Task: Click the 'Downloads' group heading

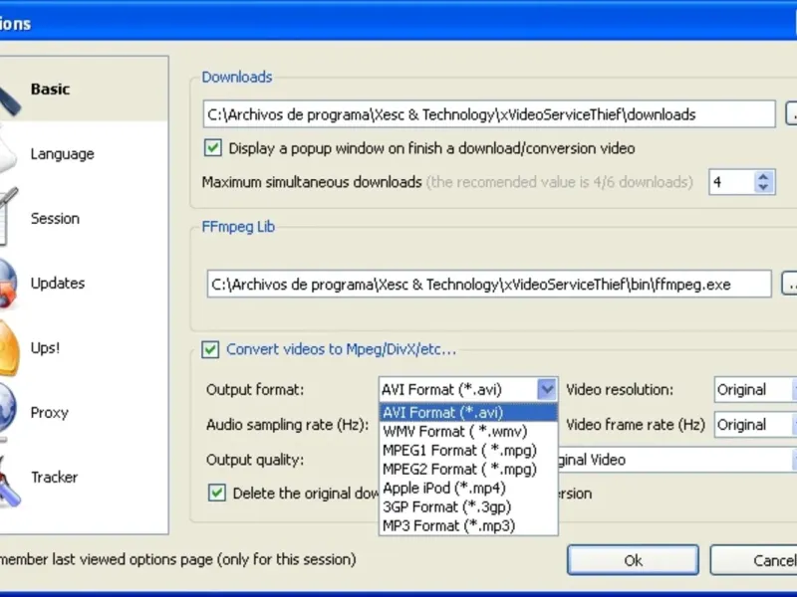Action: pos(237,77)
